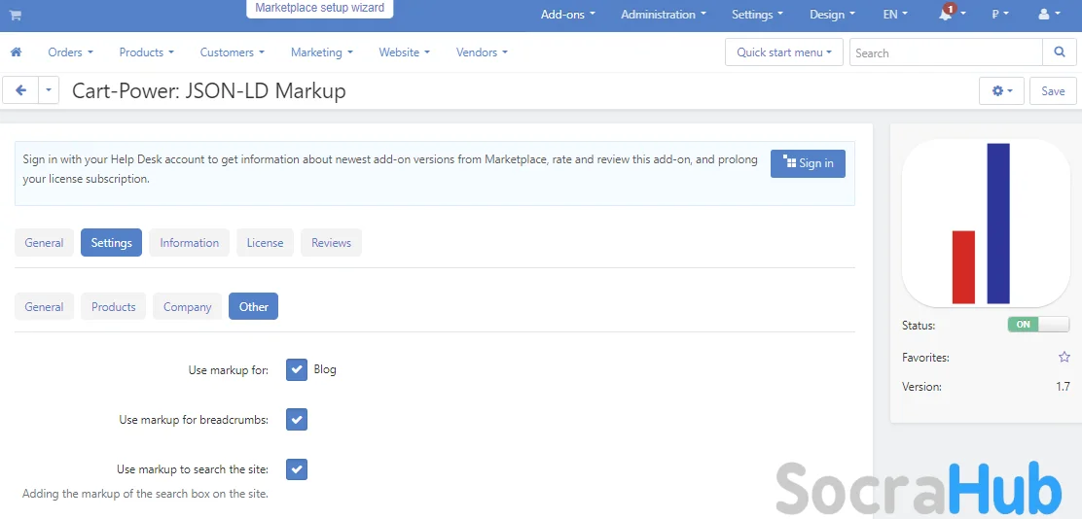Toggle the add-on Status ON switch
This screenshot has height=519, width=1082.
1037,325
